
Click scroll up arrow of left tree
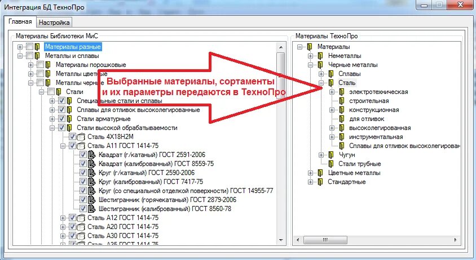281,47
